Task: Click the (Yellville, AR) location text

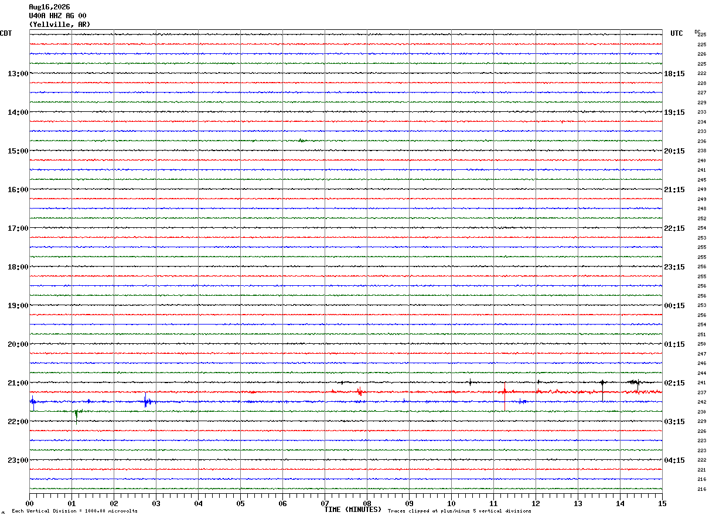Action: click(60, 25)
